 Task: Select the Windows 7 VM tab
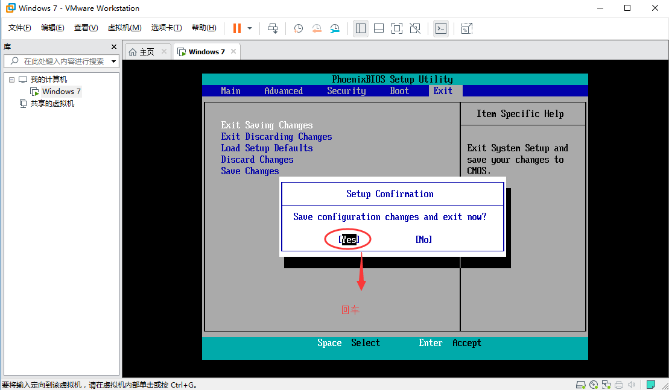(207, 52)
